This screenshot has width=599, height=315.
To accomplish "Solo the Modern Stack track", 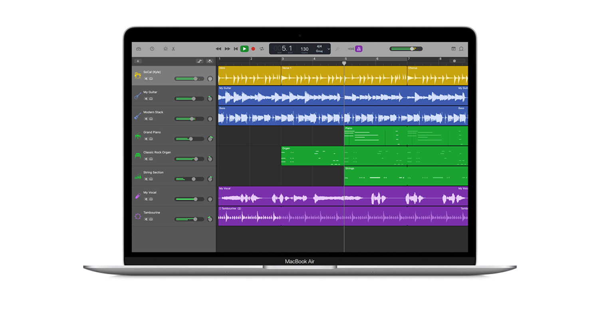I will click(151, 119).
